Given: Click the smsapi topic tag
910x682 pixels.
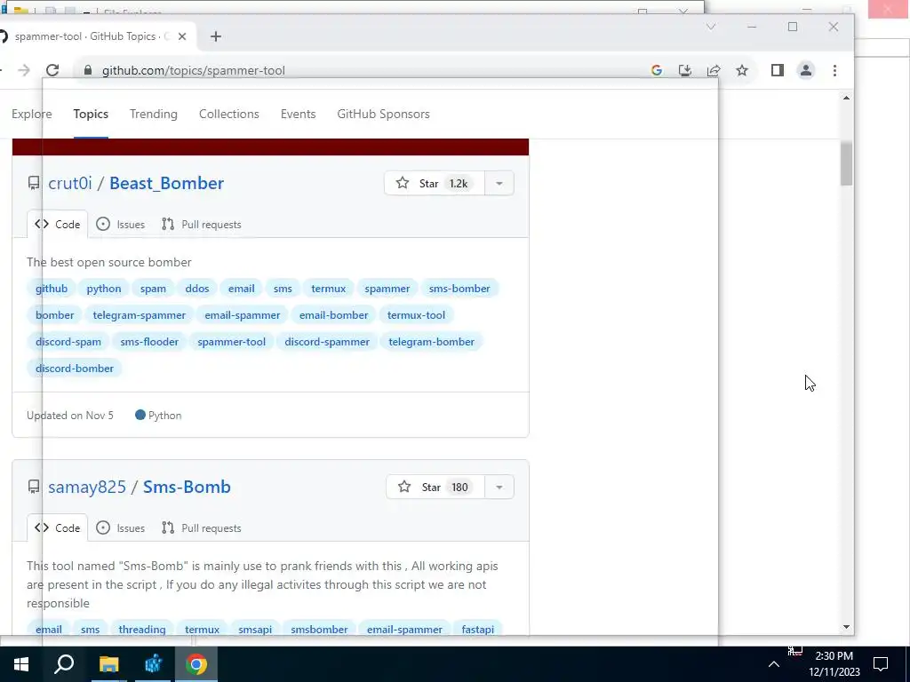Looking at the screenshot, I should coord(255,630).
